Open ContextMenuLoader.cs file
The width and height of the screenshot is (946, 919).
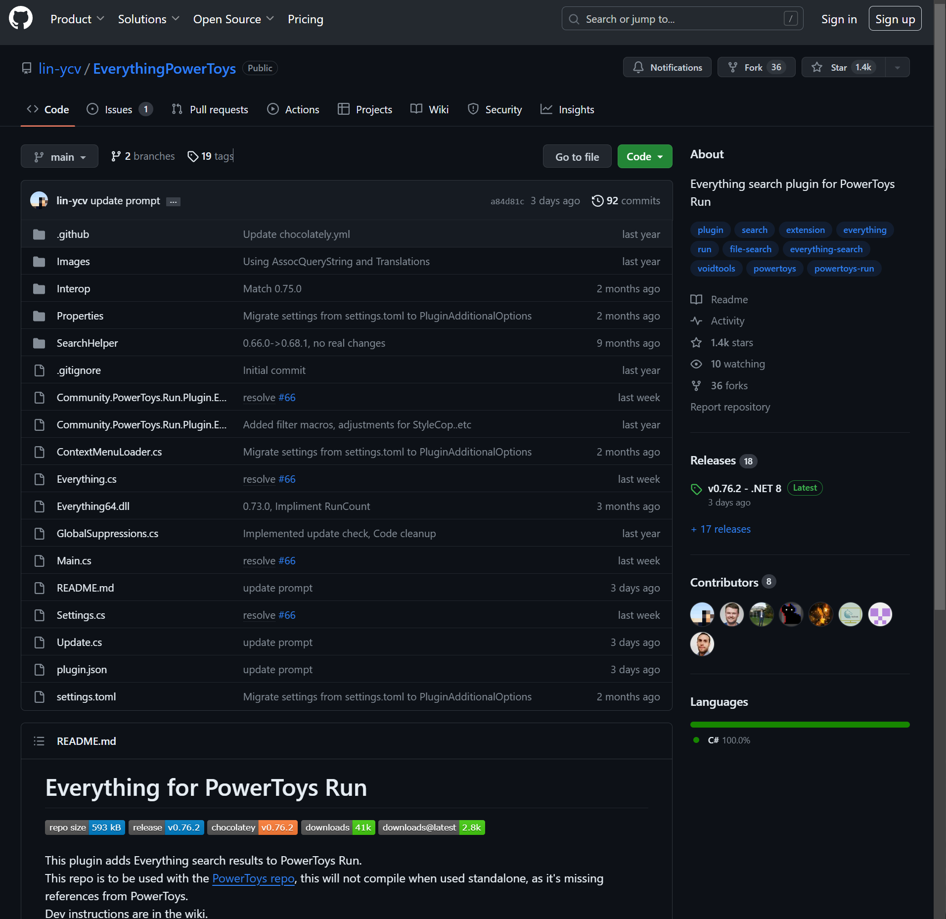[x=109, y=452]
